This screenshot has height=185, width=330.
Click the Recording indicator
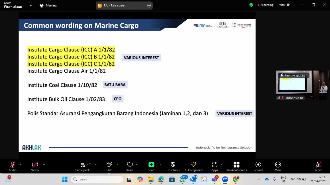point(265,5)
